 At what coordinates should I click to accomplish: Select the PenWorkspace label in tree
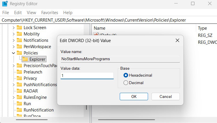[x=37, y=47]
